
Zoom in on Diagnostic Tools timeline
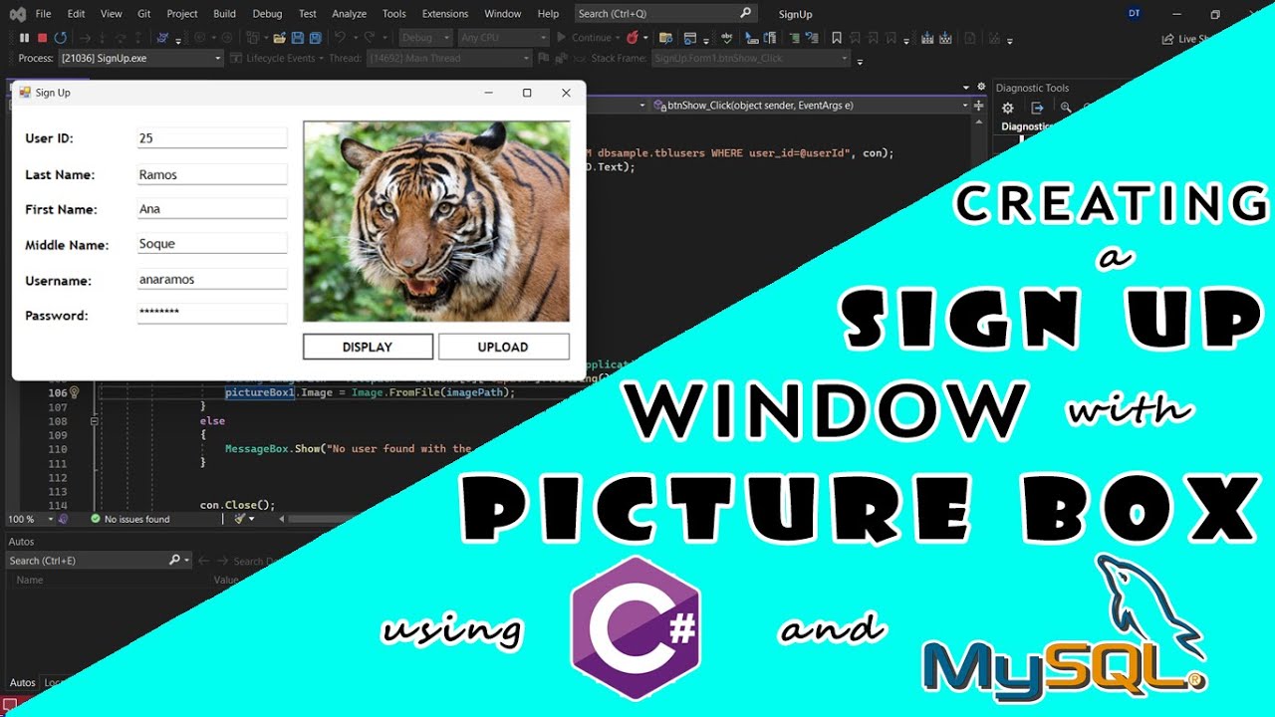(x=1066, y=108)
